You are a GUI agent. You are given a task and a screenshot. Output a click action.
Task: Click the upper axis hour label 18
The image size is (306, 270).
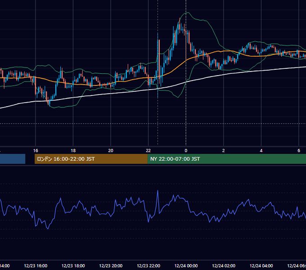(73, 150)
